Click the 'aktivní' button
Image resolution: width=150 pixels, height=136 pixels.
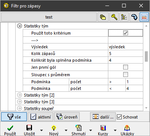pos(41,117)
